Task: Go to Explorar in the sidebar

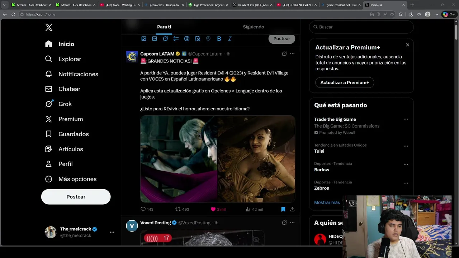Action: pos(63,59)
